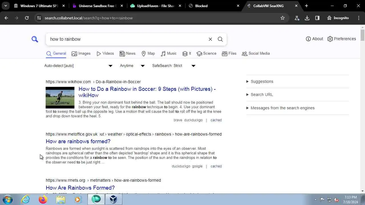Image resolution: width=365 pixels, height=205 pixels.
Task: Show hidden system tray icons
Action: [x=315, y=200]
